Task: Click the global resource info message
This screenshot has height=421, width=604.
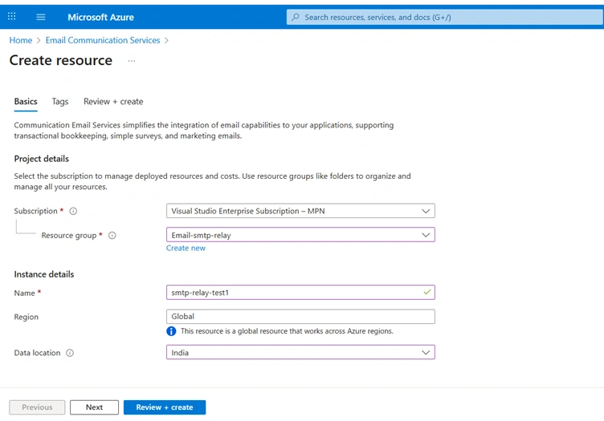Action: (x=287, y=331)
